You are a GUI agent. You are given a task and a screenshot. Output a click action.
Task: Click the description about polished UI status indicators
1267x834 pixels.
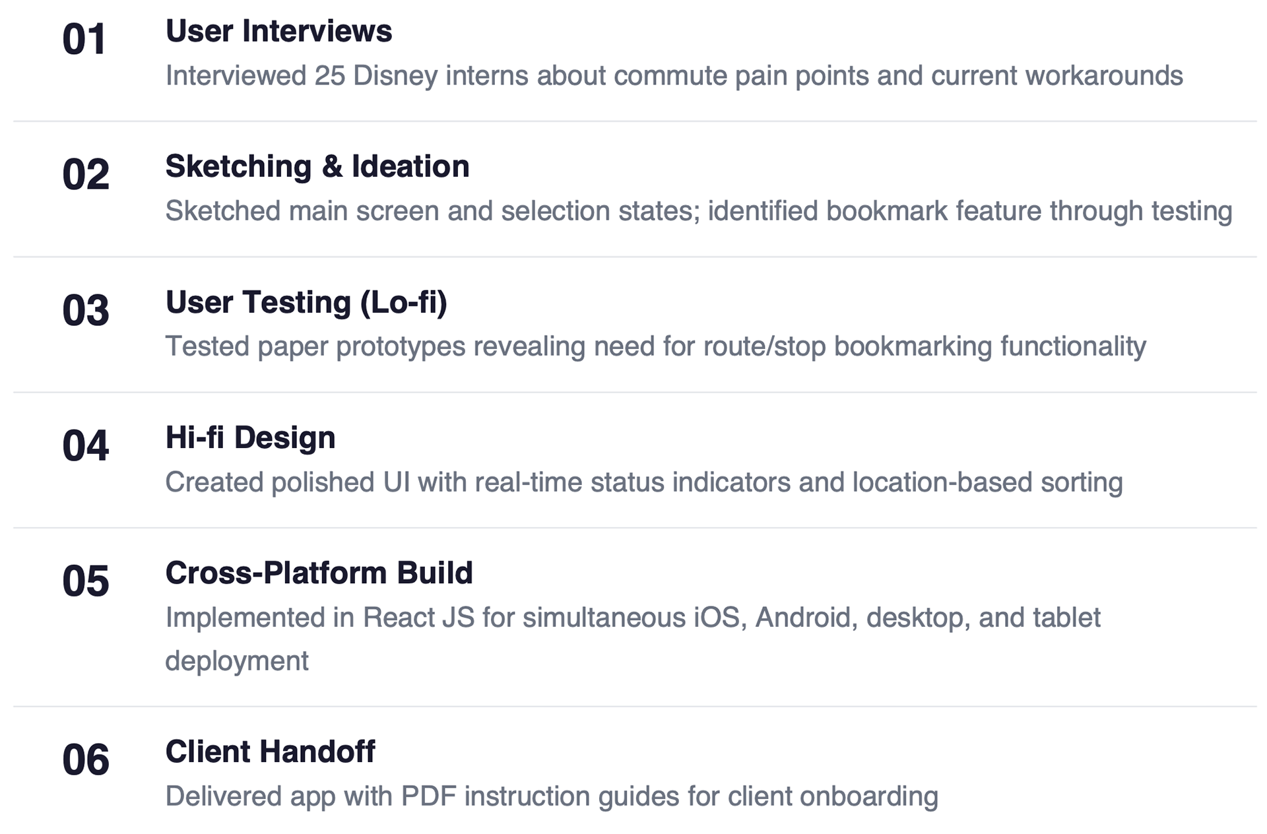643,482
